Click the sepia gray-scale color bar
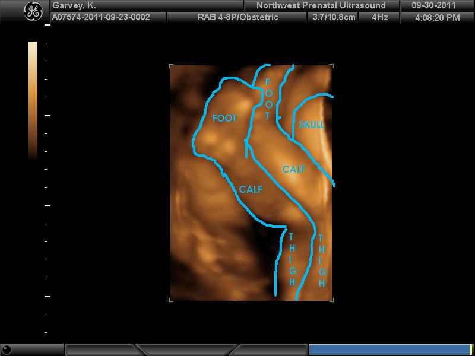475x356 pixels. point(33,101)
